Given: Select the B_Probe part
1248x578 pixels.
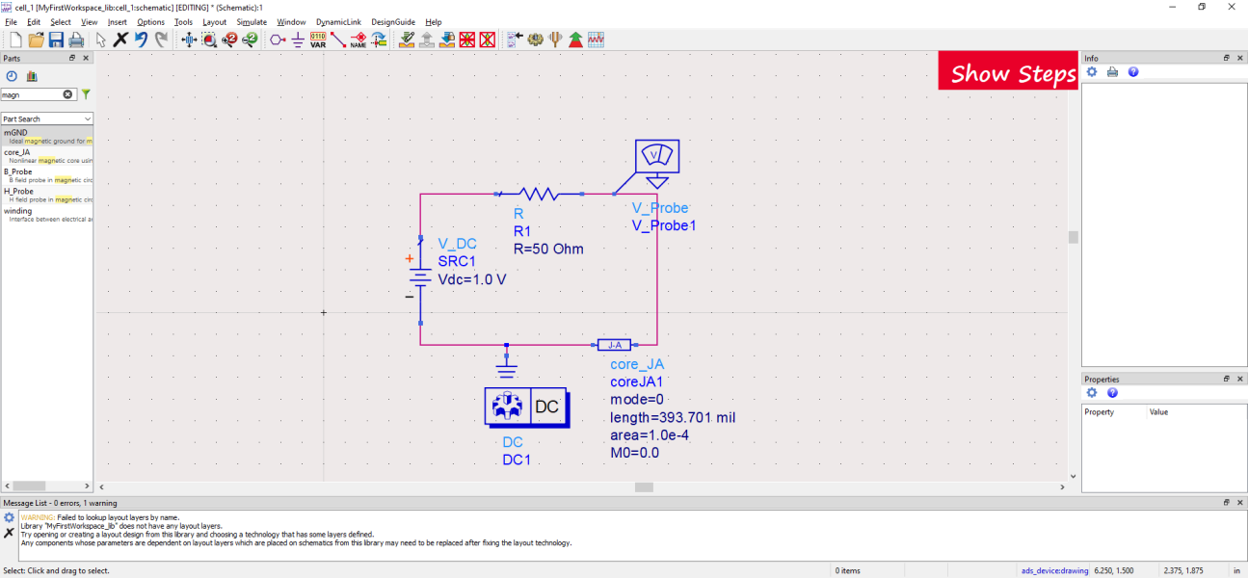Looking at the screenshot, I should pos(47,175).
